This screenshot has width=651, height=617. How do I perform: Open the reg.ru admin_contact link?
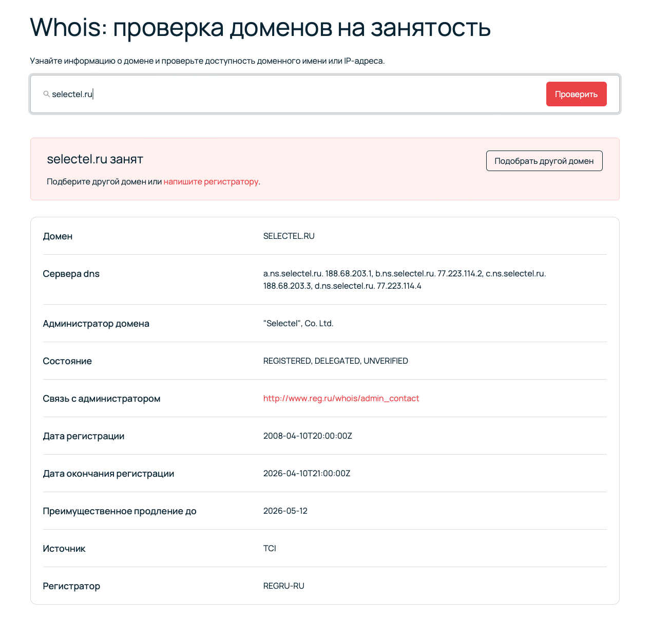point(341,398)
